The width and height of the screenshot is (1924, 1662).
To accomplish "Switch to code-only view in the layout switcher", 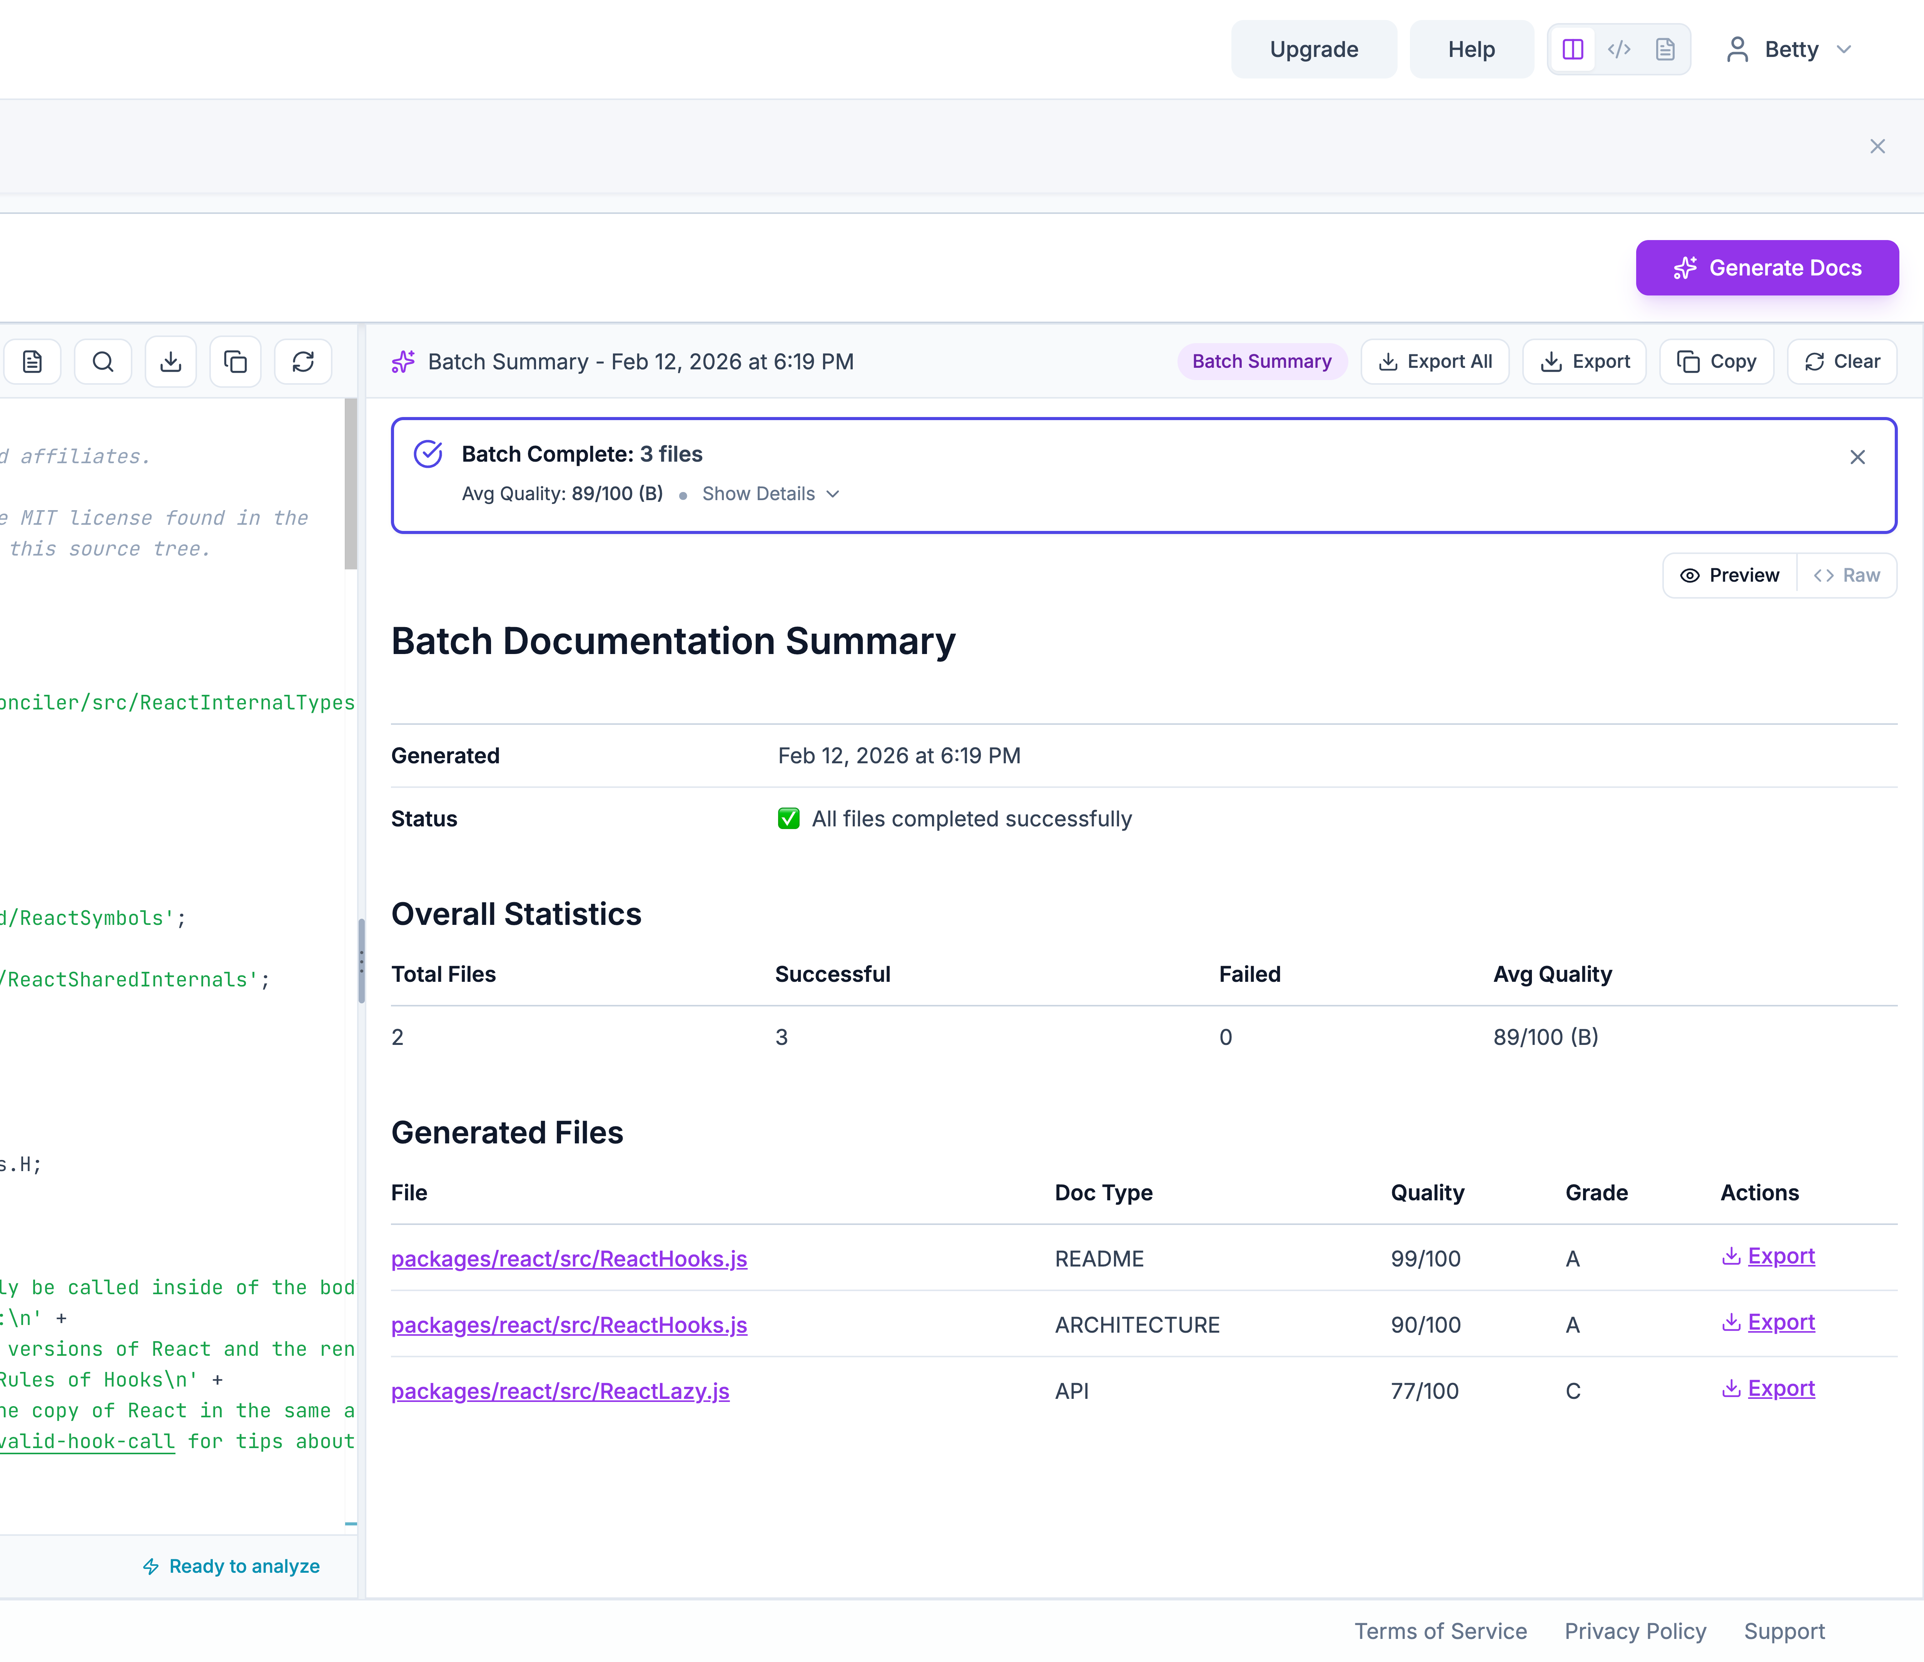I will (x=1619, y=49).
